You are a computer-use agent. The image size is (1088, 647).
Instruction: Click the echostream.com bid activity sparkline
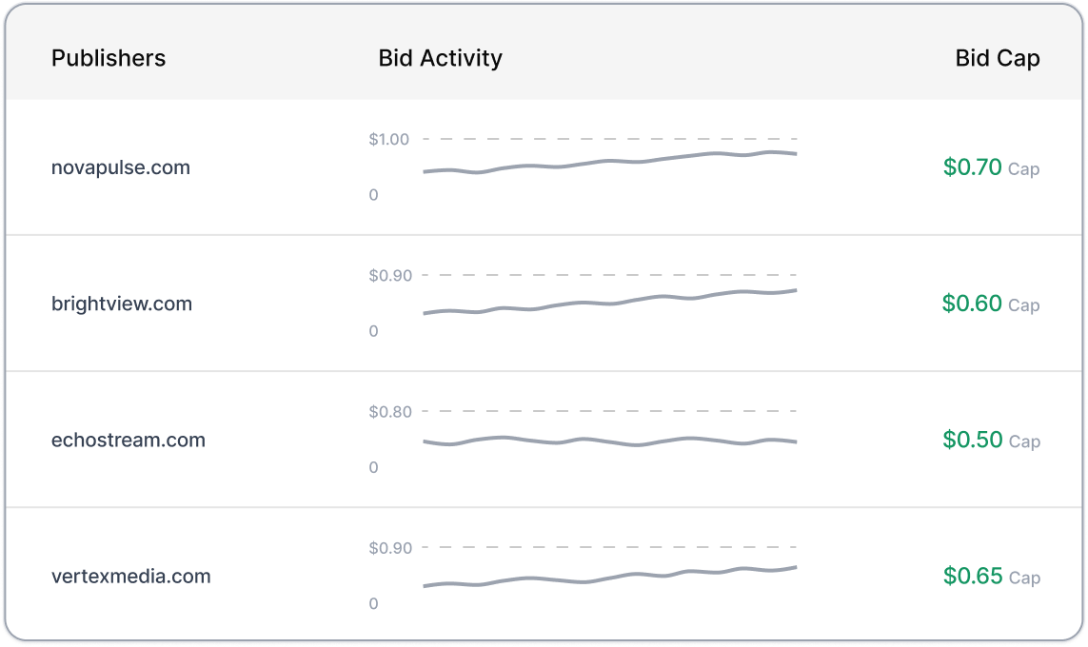point(610,441)
